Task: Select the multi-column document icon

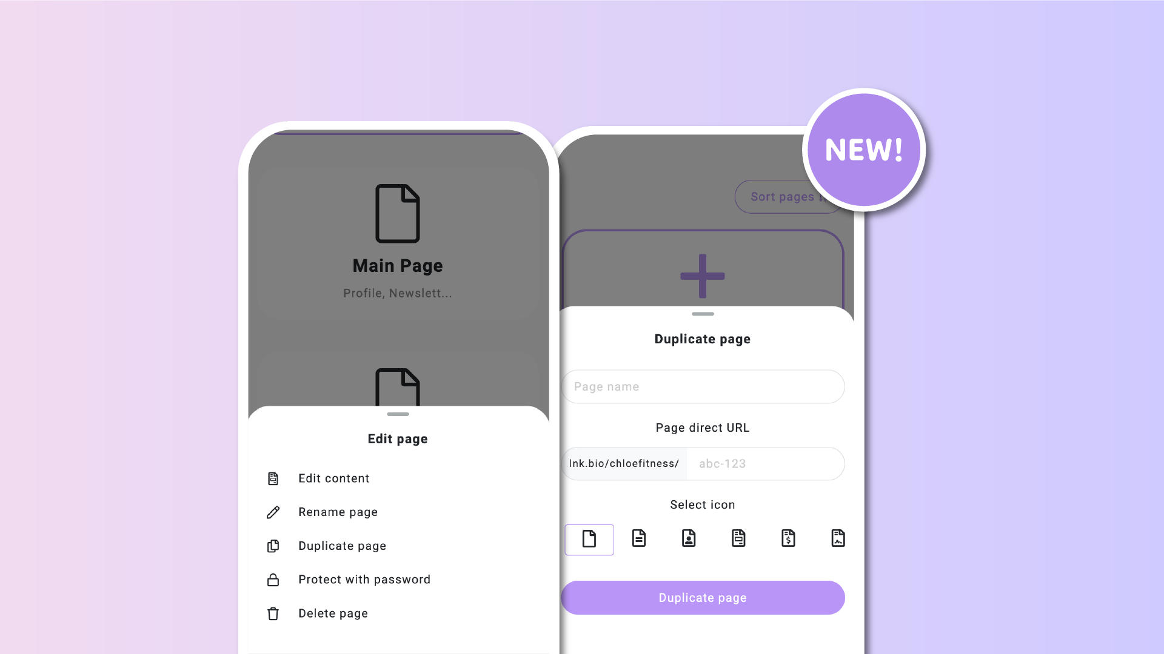Action: 738,538
